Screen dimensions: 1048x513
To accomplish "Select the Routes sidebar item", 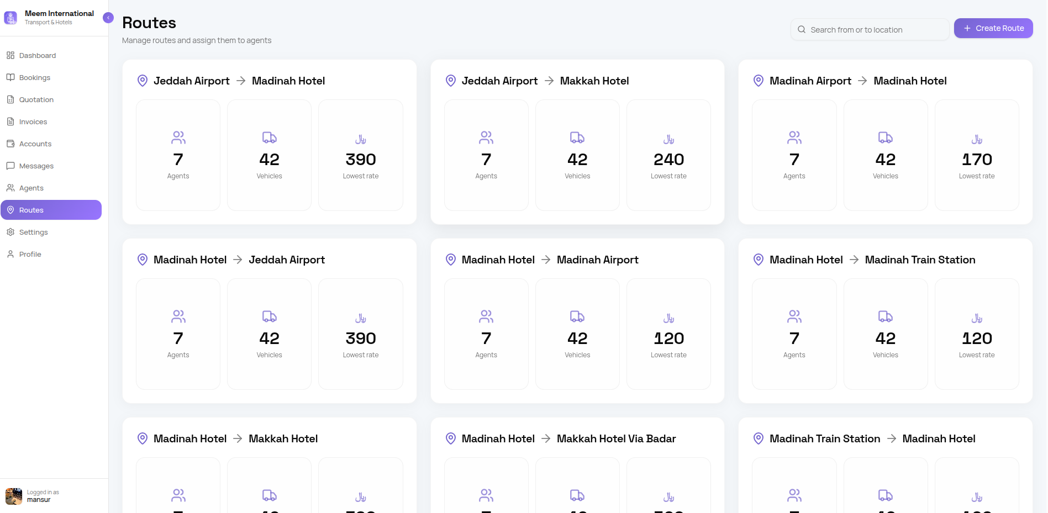I will tap(51, 210).
